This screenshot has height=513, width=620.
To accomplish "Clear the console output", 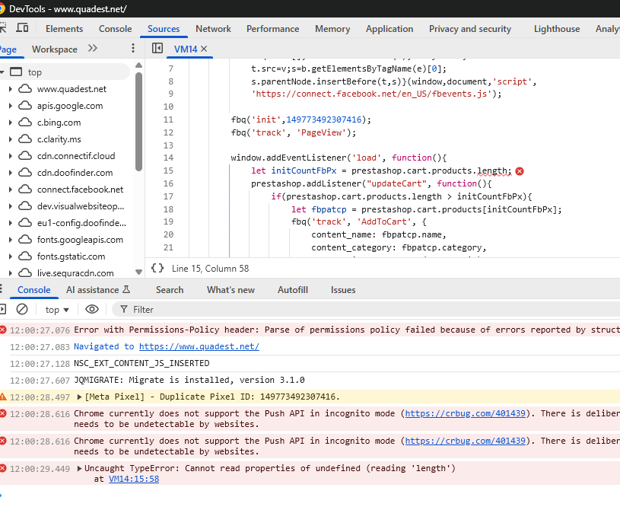I will pyautogui.click(x=22, y=309).
